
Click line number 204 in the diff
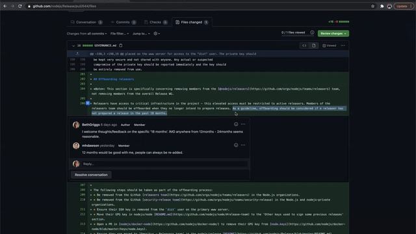pyautogui.click(x=83, y=89)
